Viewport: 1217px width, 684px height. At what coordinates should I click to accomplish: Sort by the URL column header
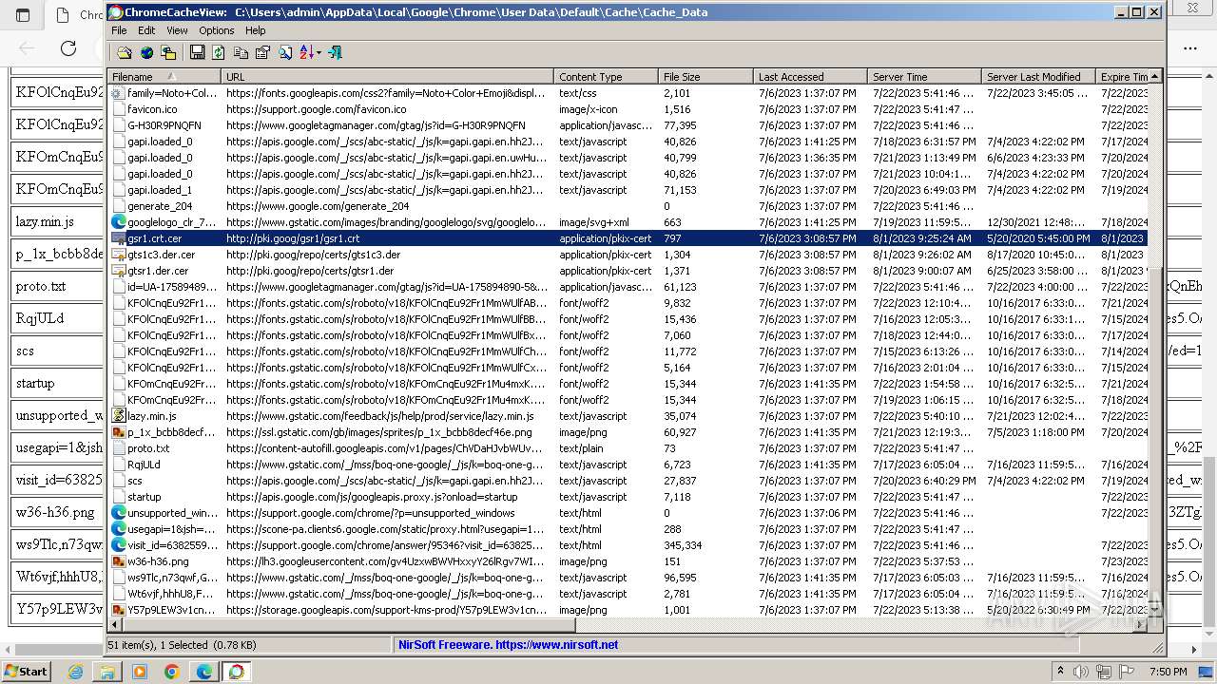tap(387, 77)
